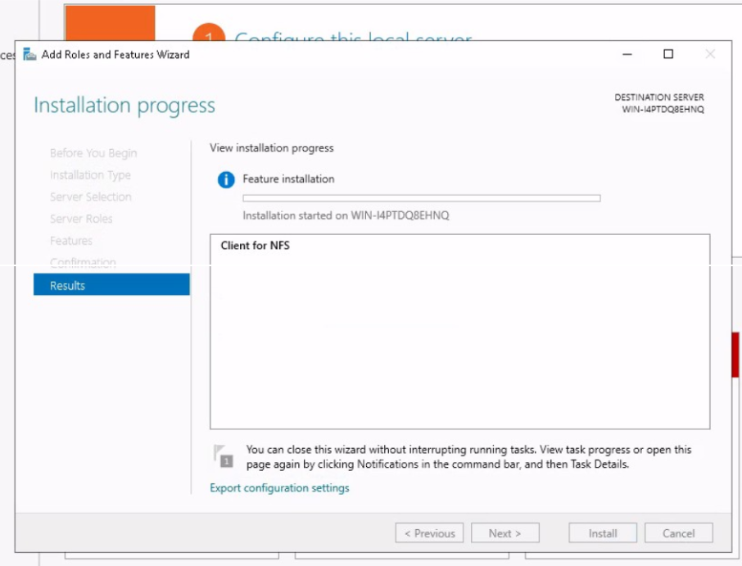Select the Features step in sidebar

(71, 241)
